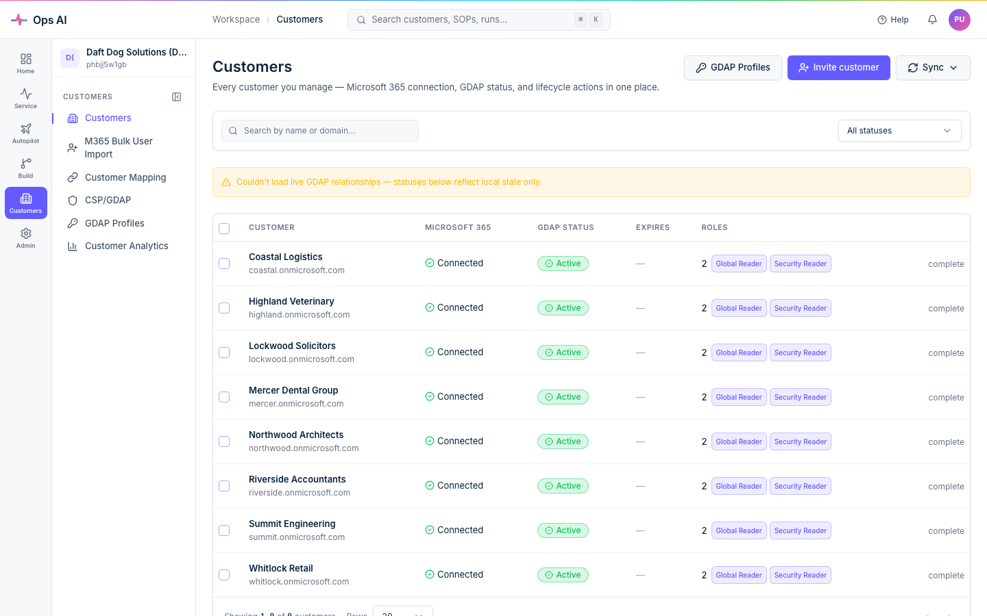
Task: Check the Riverside Accountants row checkbox
Action: tap(224, 486)
